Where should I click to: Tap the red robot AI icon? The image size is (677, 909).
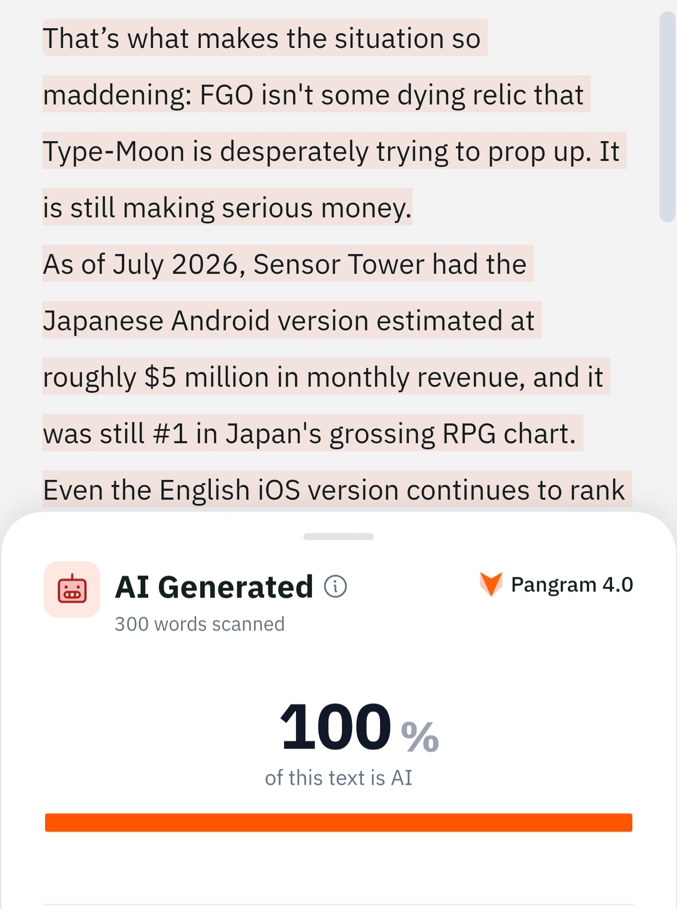tap(72, 589)
